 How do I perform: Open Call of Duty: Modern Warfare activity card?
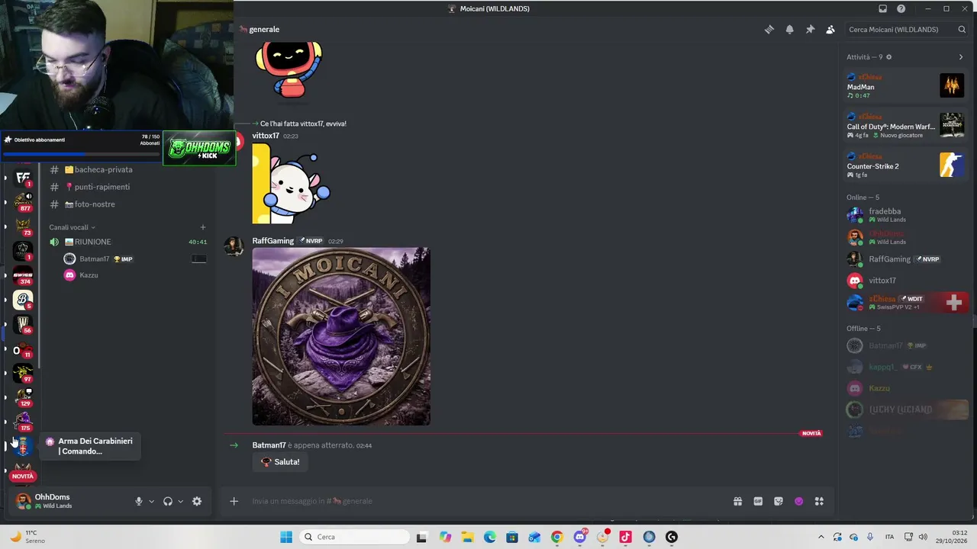[x=906, y=125]
